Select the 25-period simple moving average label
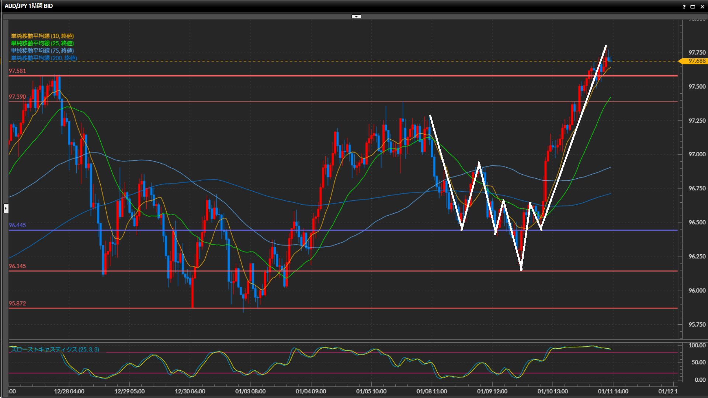 click(42, 43)
